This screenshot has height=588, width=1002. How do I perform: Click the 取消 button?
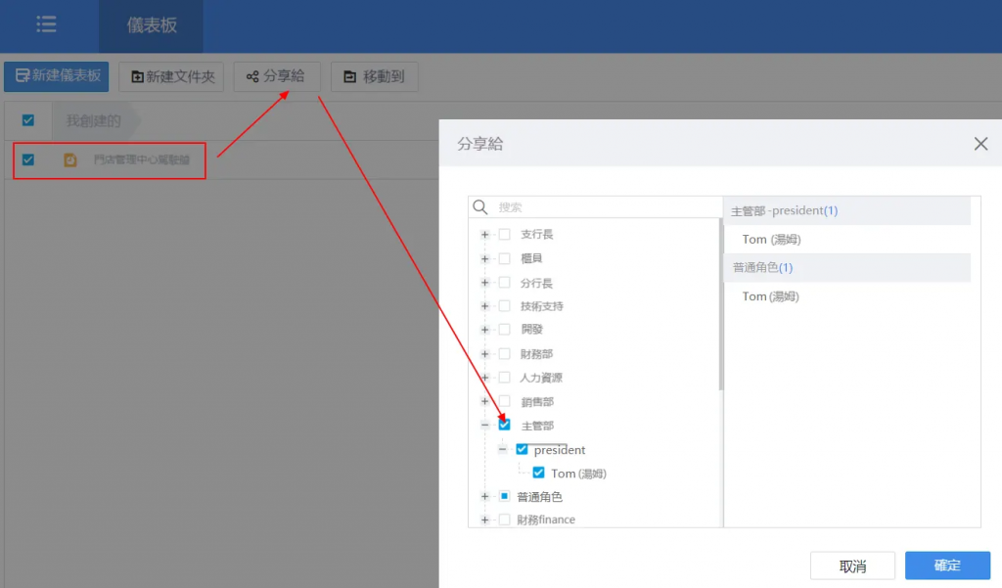[x=852, y=565]
